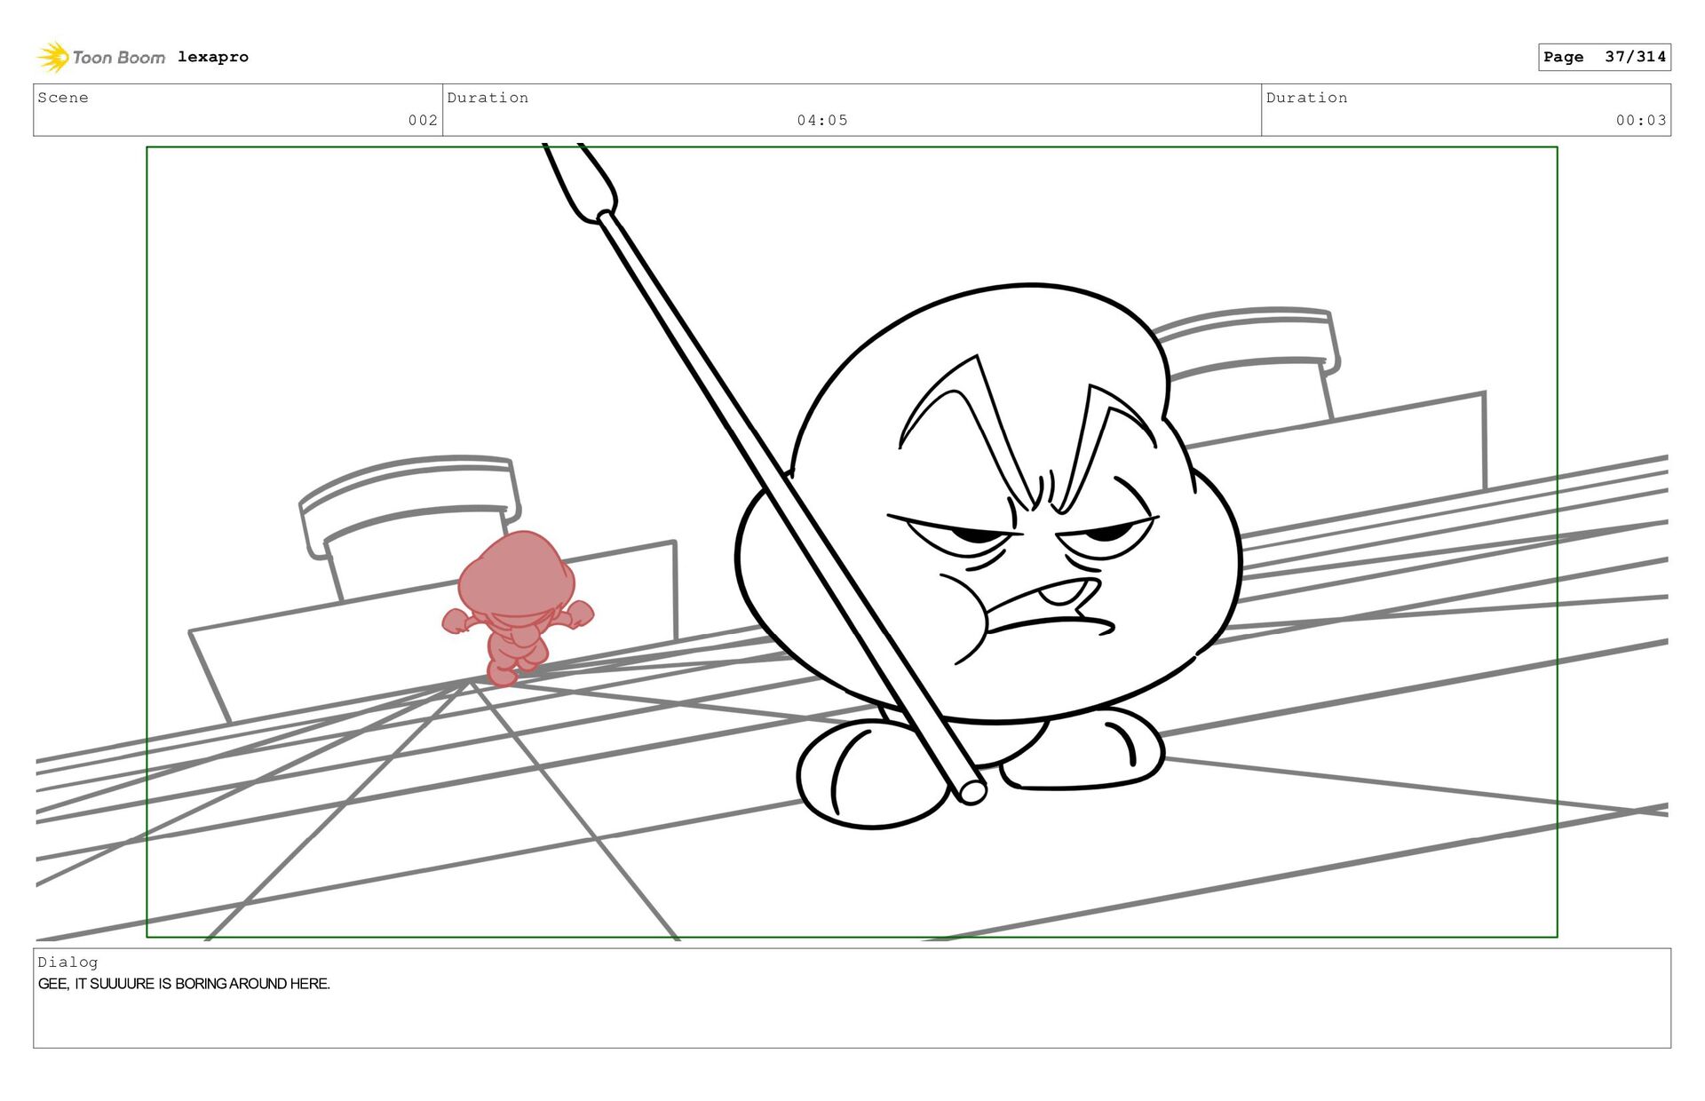Click the 'Page 37/314' page indicator
1705x1101 pixels.
[x=1605, y=57]
